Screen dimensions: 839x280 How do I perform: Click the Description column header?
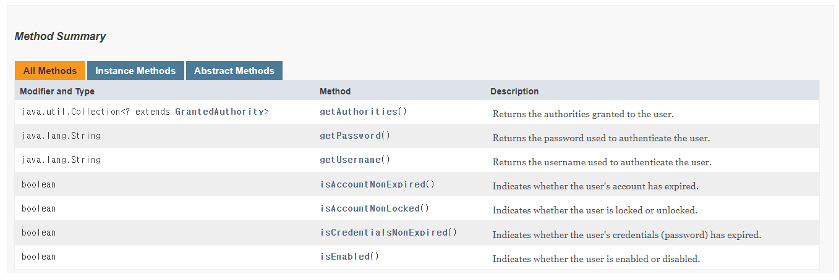514,91
